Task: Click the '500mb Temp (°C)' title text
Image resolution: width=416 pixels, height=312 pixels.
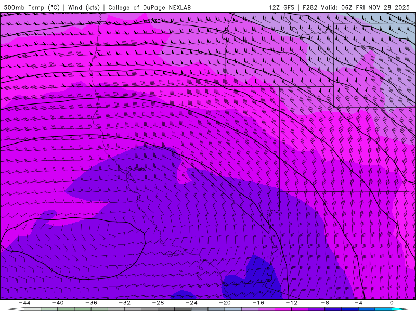Action: click(x=32, y=7)
